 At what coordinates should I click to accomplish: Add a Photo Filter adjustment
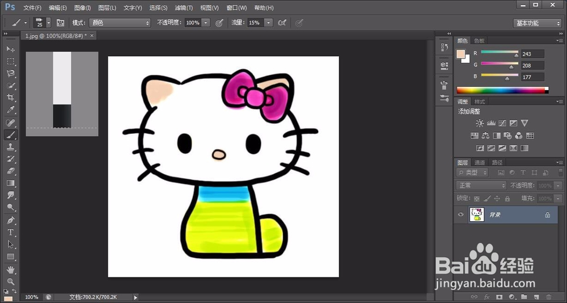coord(507,136)
